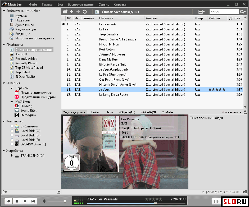Open the panel layout dropdown

(x=202, y=12)
